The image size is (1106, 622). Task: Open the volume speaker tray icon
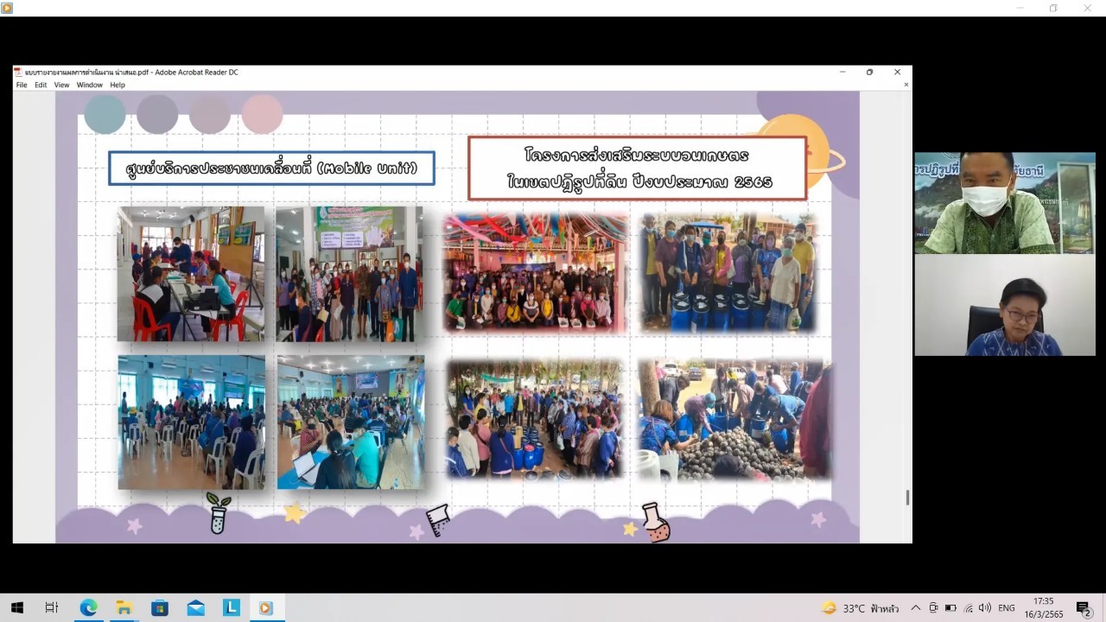click(984, 608)
